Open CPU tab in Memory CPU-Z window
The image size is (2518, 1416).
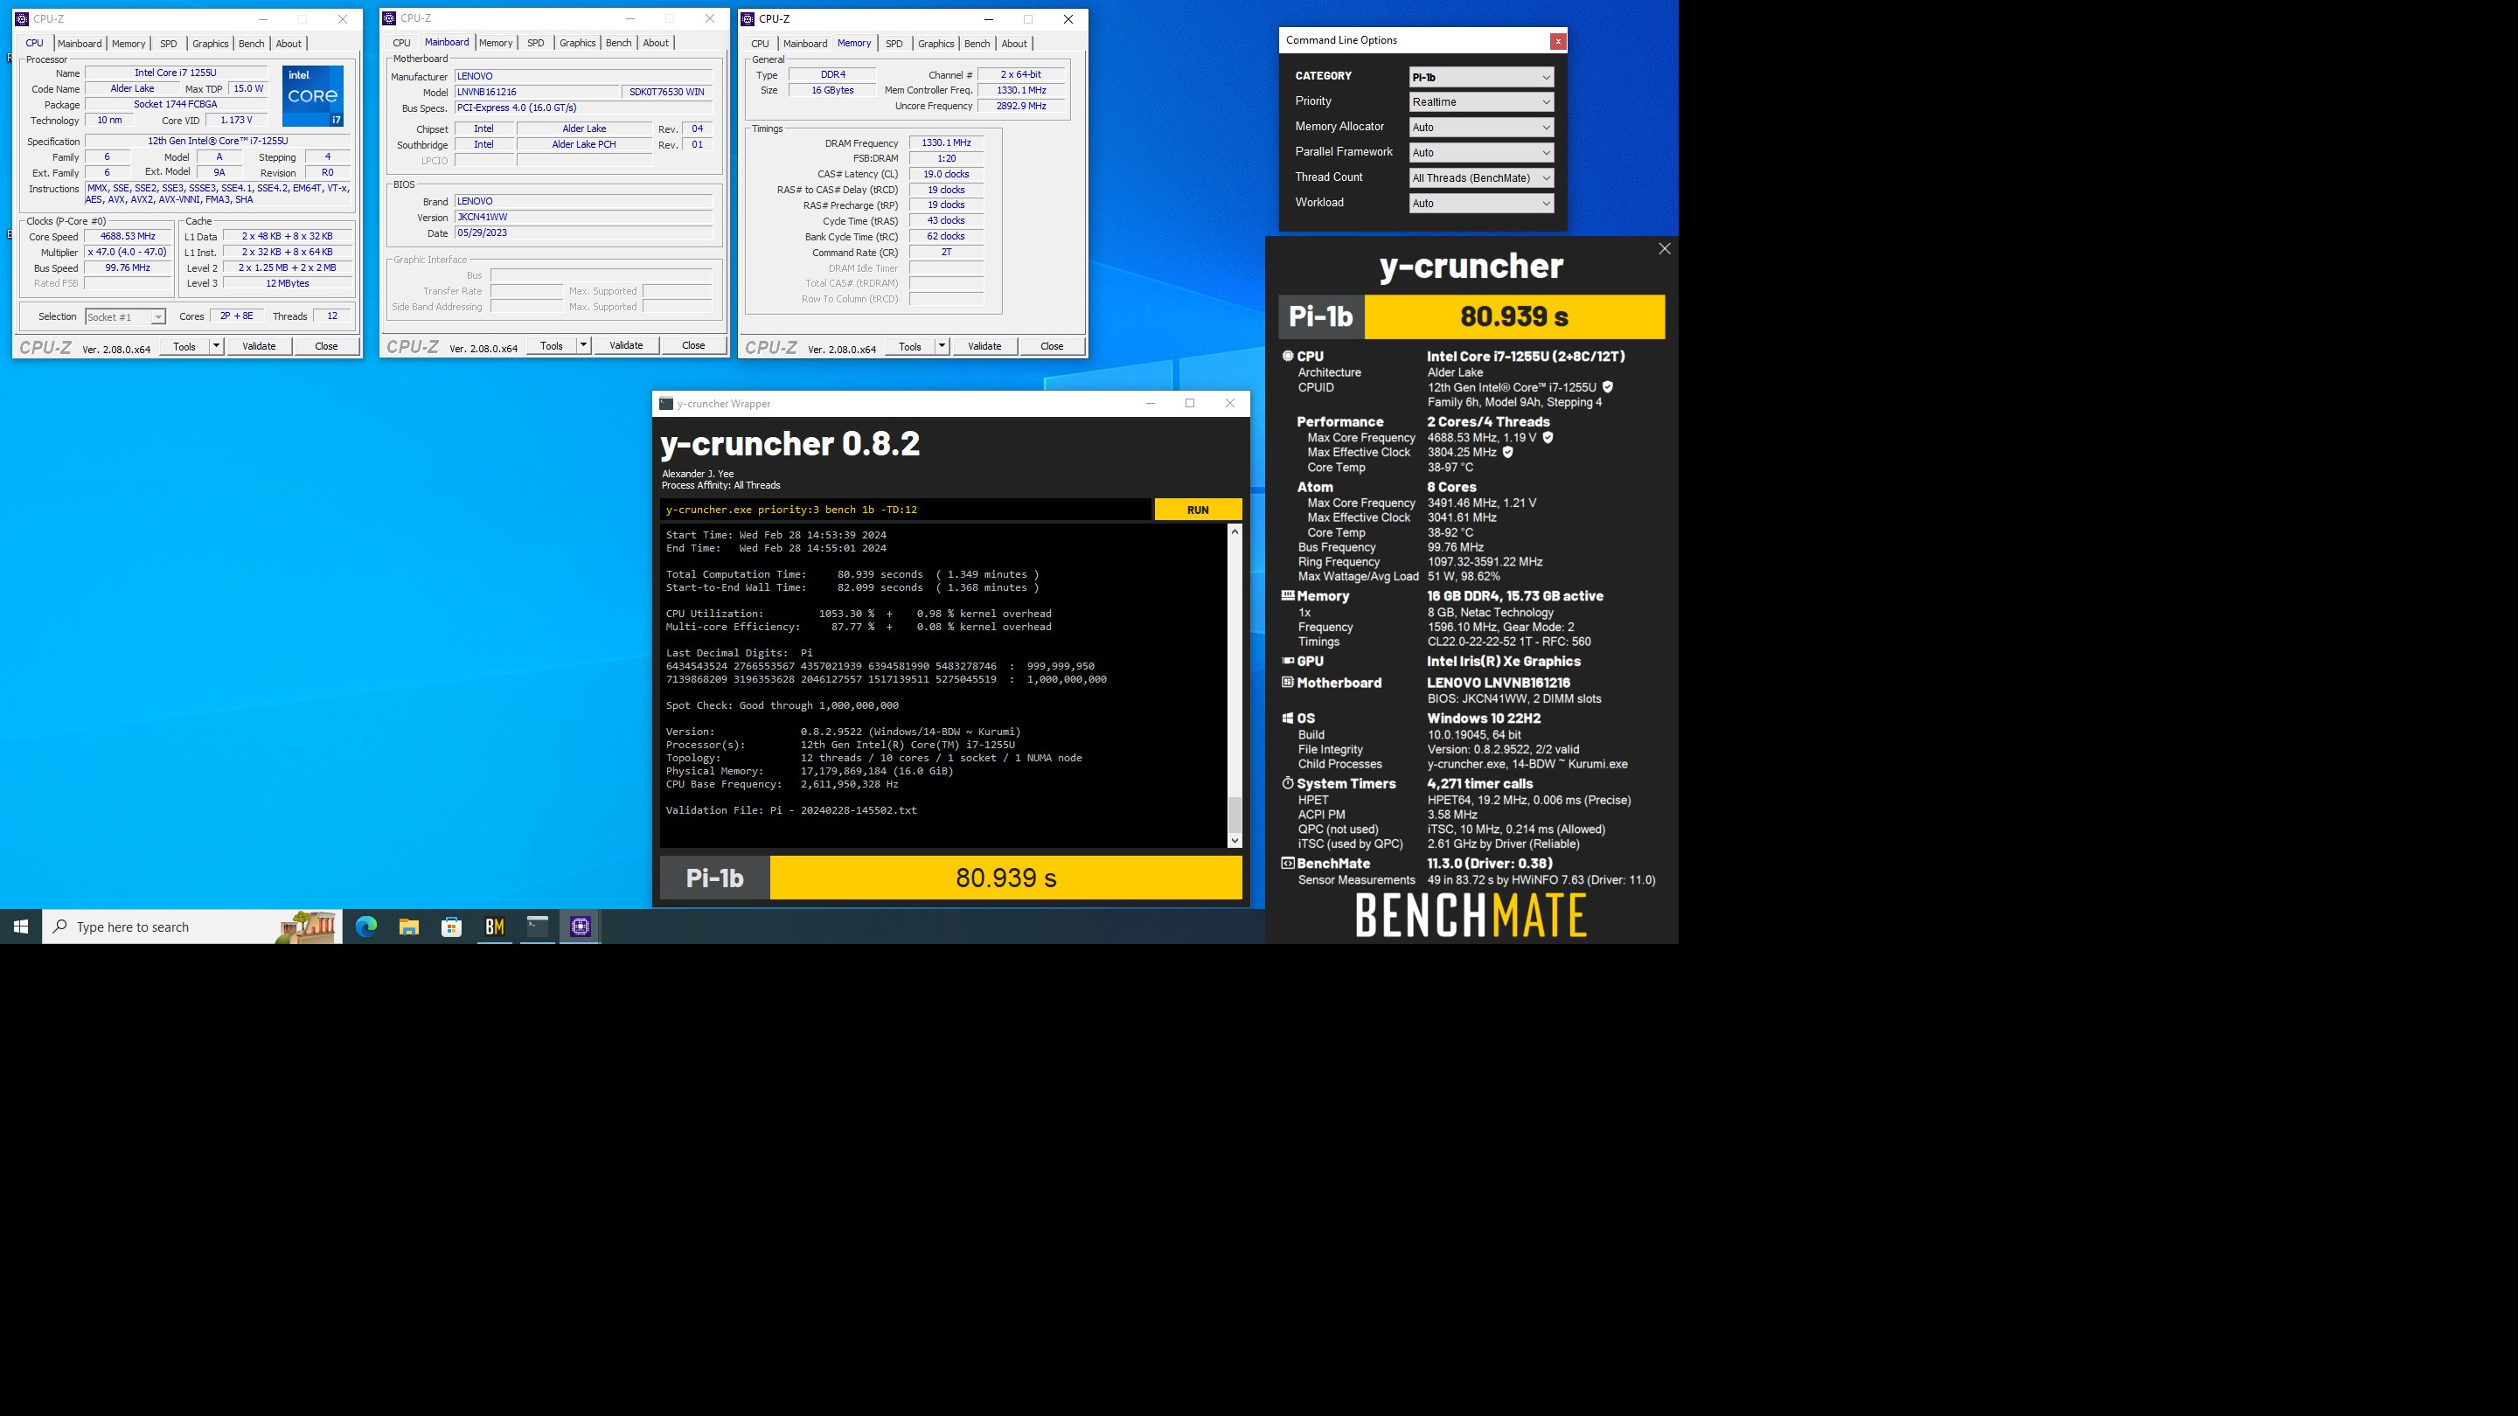760,44
